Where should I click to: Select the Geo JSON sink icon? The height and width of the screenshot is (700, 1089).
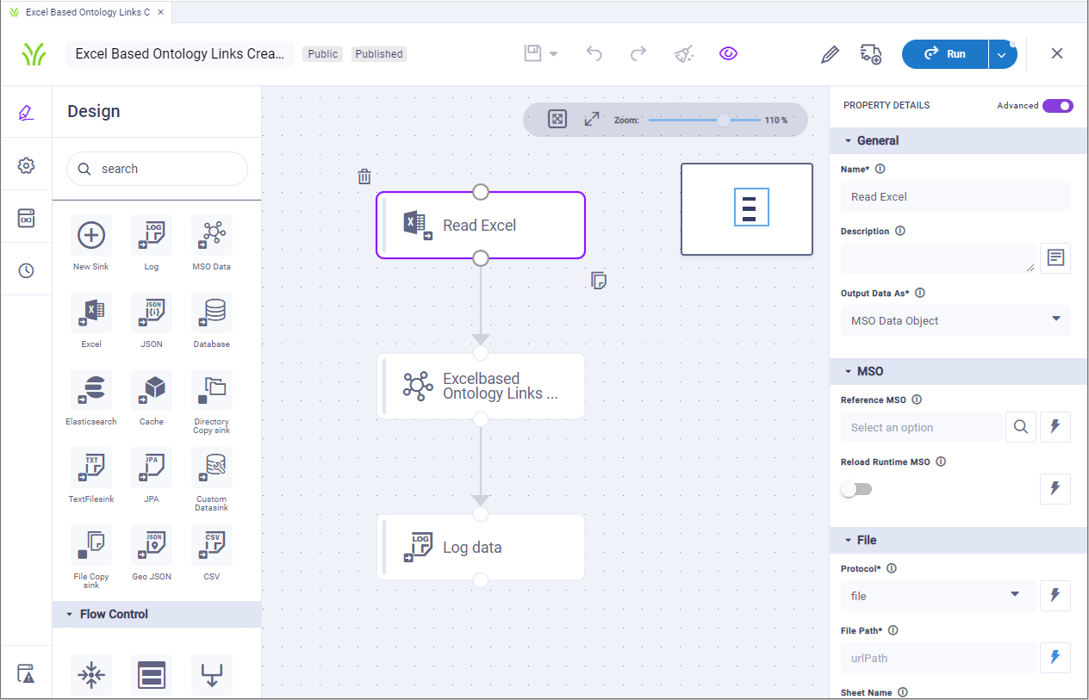tap(152, 546)
